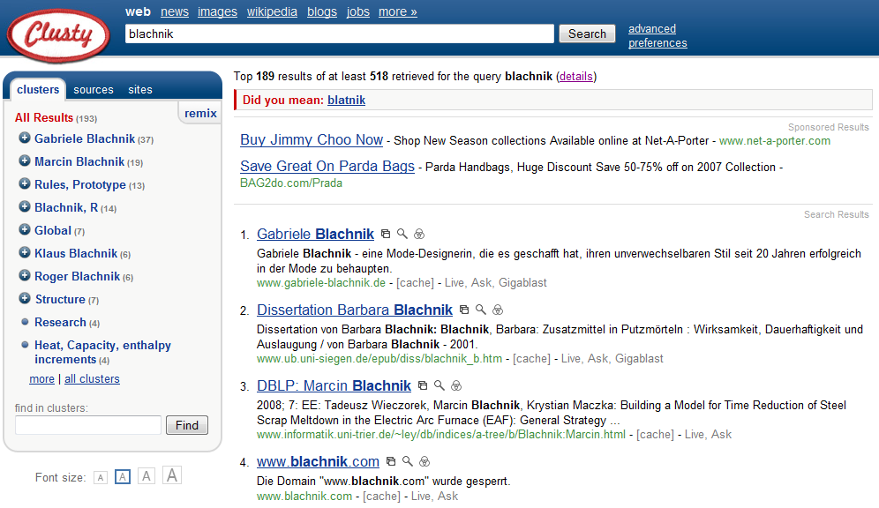
Task: Open the DBLP: Marcin Blachnik result title
Action: coord(334,385)
